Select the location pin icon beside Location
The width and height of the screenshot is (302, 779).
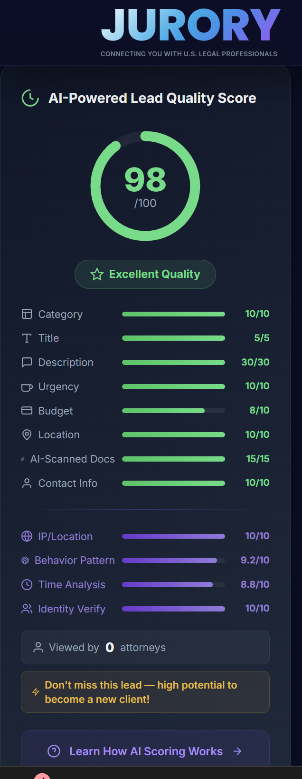(x=26, y=434)
